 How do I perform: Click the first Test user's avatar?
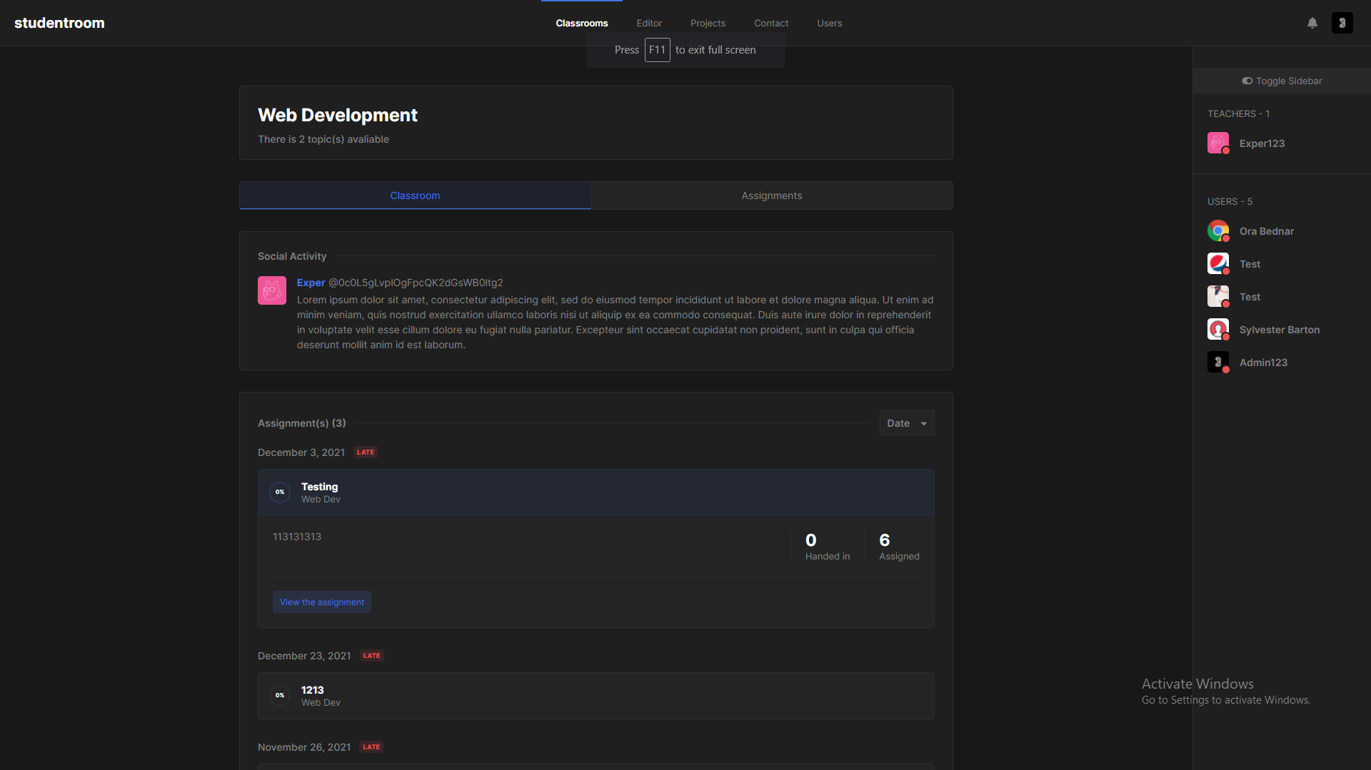tap(1218, 263)
